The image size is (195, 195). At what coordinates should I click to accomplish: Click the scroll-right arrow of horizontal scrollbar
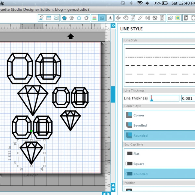coord(109,194)
